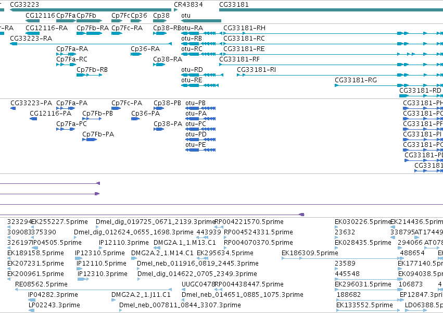This screenshot has height=313, width=443.
Task: Select transcript CG33181-RI
Action: [340, 75]
